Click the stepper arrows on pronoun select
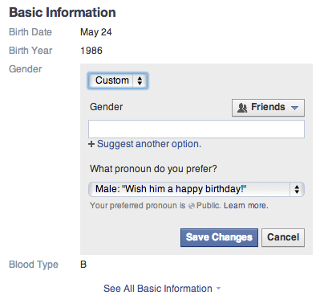This screenshot has height=304, width=328. (x=297, y=190)
